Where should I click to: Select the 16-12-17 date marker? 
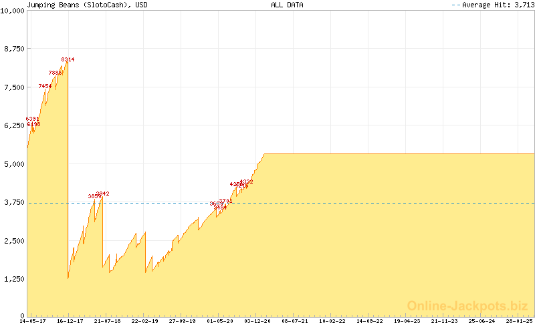[x=70, y=321]
